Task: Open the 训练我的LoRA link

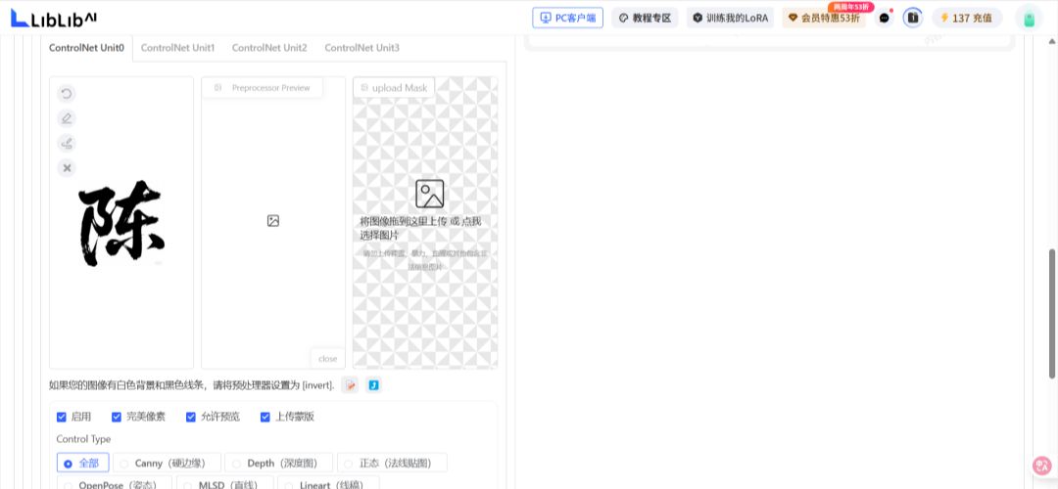Action: pos(731,18)
